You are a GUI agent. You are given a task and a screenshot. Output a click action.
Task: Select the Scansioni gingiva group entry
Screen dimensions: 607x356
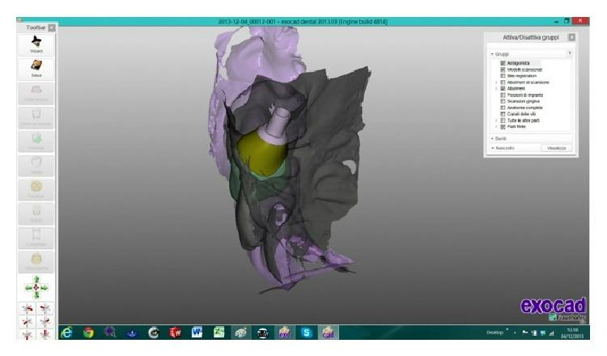coord(524,101)
